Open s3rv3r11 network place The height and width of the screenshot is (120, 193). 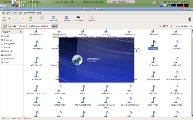(7, 55)
